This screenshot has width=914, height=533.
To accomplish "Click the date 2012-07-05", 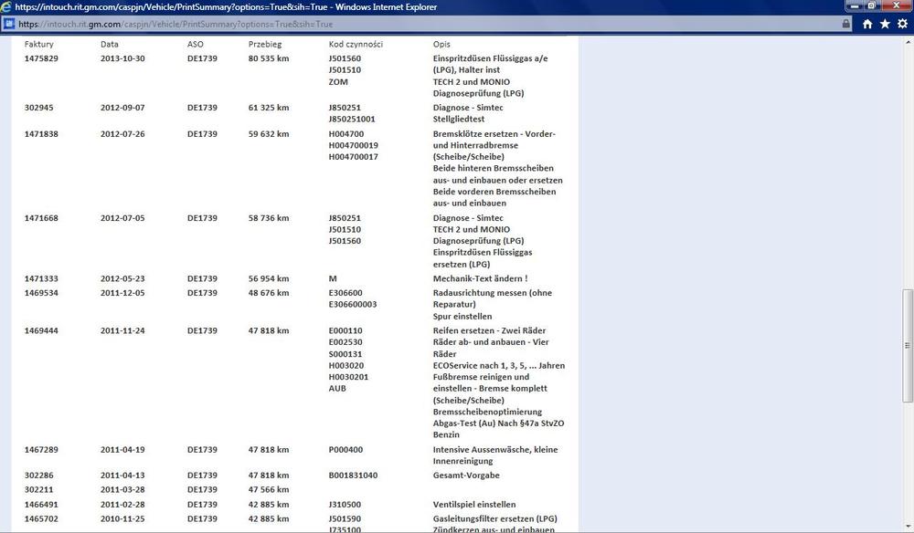I will coord(122,218).
